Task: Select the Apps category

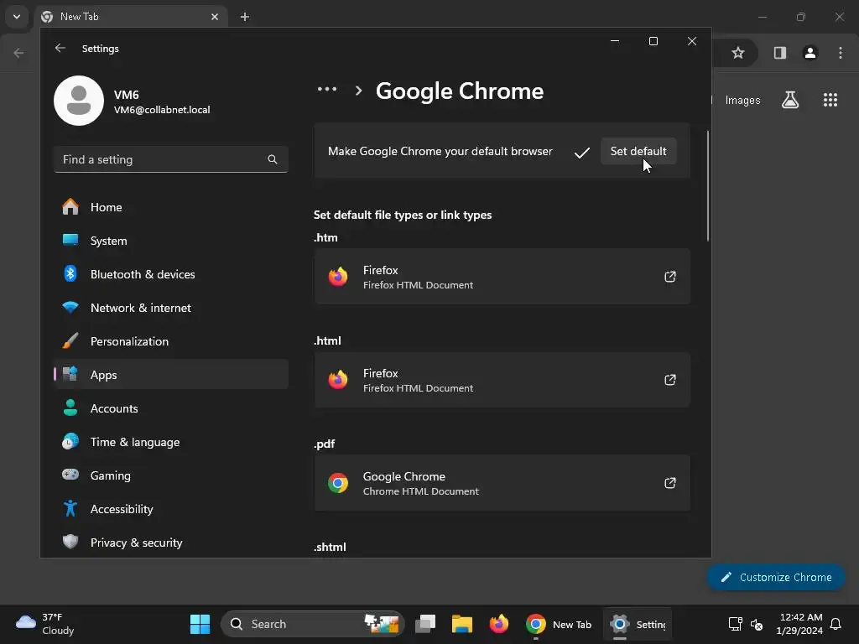Action: tap(171, 375)
